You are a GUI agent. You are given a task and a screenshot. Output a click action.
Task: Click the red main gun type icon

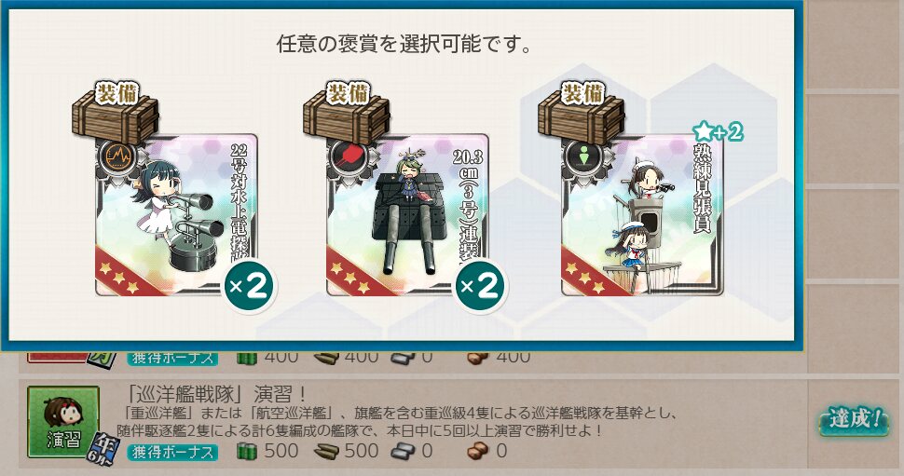tap(350, 156)
